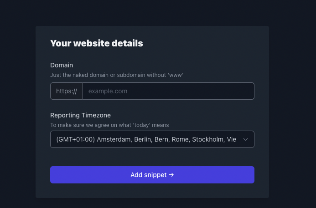Click the https:// prefix box
The height and width of the screenshot is (208, 316).
pos(67,91)
